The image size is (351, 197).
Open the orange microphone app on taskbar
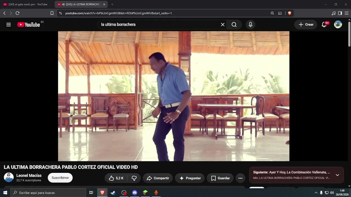click(x=156, y=193)
